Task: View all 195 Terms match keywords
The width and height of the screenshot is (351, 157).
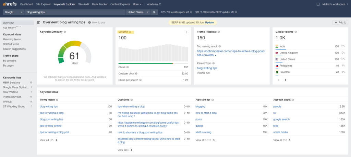Action: pos(49,140)
